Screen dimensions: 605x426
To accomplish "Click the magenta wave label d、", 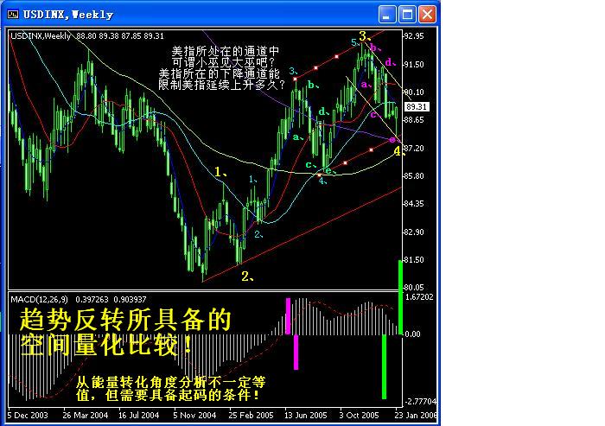I will coord(391,62).
